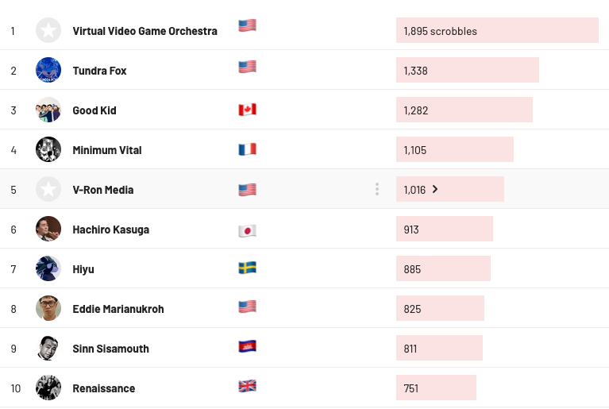Click the Good Kid band thumbnail
The width and height of the screenshot is (609, 409).
tap(48, 110)
